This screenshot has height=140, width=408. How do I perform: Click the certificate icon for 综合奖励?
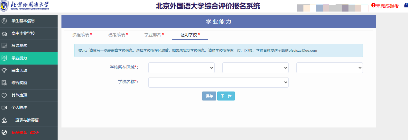4,83
